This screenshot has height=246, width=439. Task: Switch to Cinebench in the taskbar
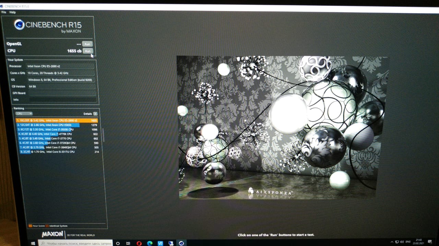point(181,243)
